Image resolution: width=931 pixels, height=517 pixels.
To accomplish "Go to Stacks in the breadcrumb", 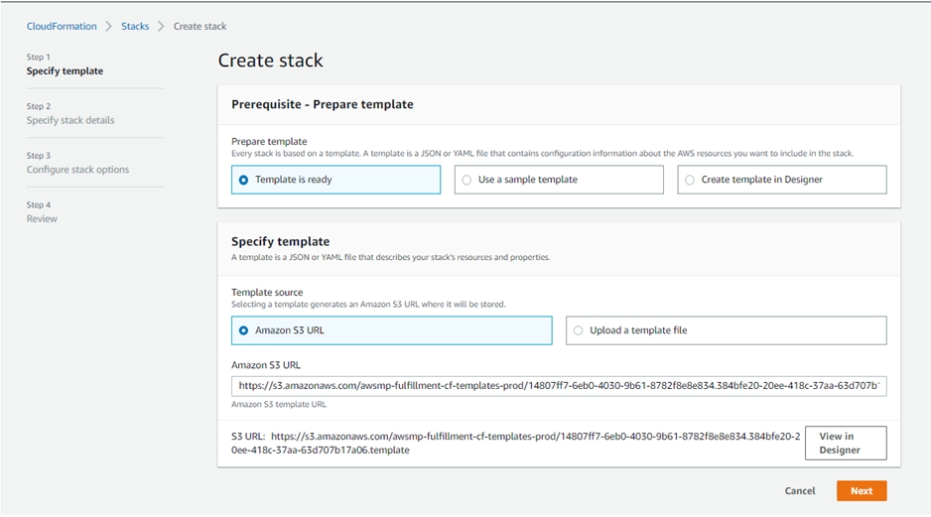I will pos(135,26).
